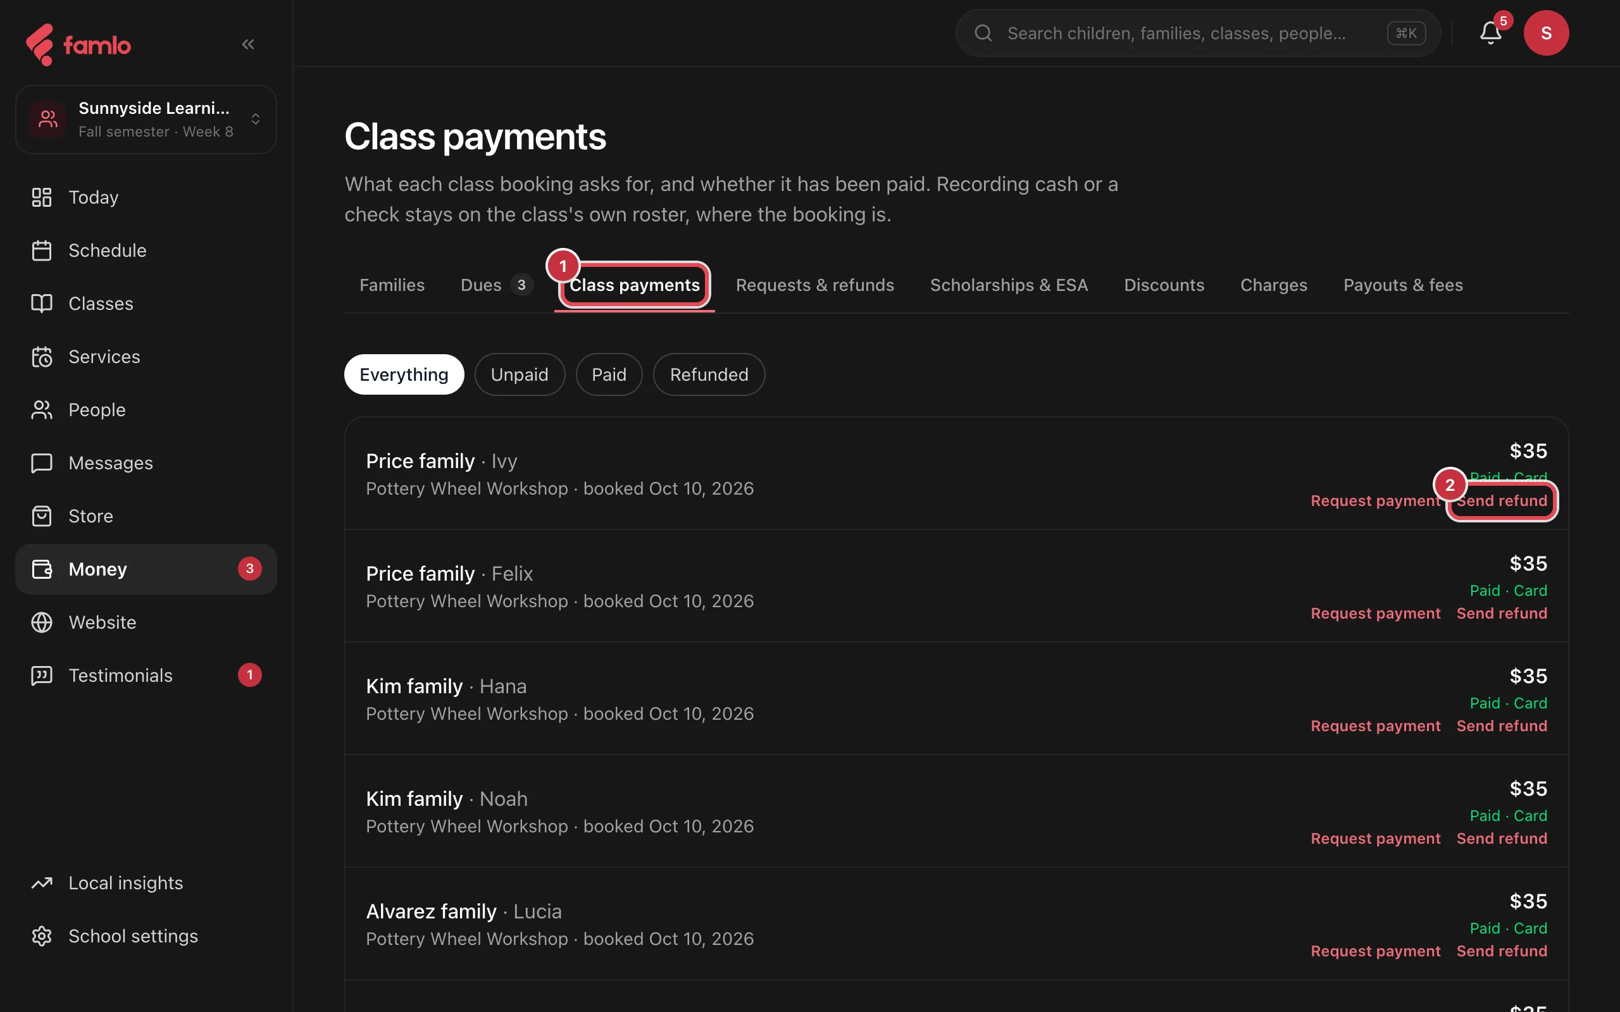Click the search magnifier icon
Viewport: 1620px width, 1012px height.
click(983, 33)
